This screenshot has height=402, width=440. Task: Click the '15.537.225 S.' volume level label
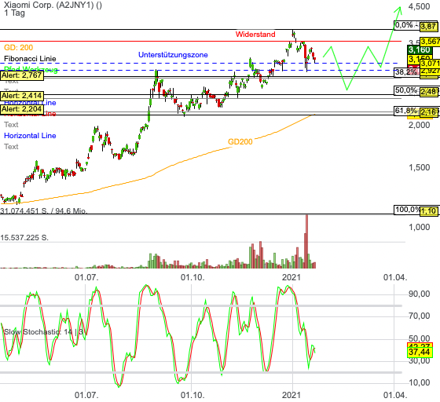(24, 238)
